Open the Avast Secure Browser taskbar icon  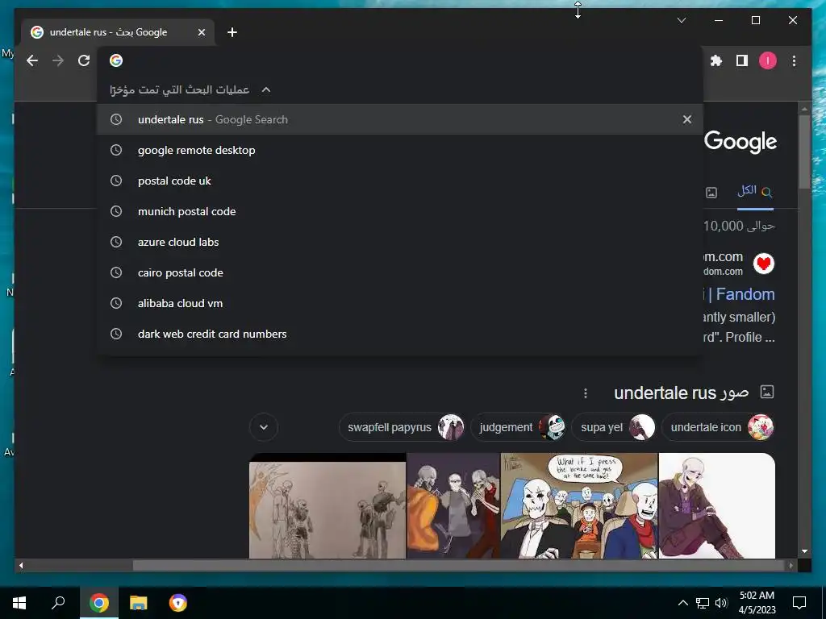click(178, 603)
